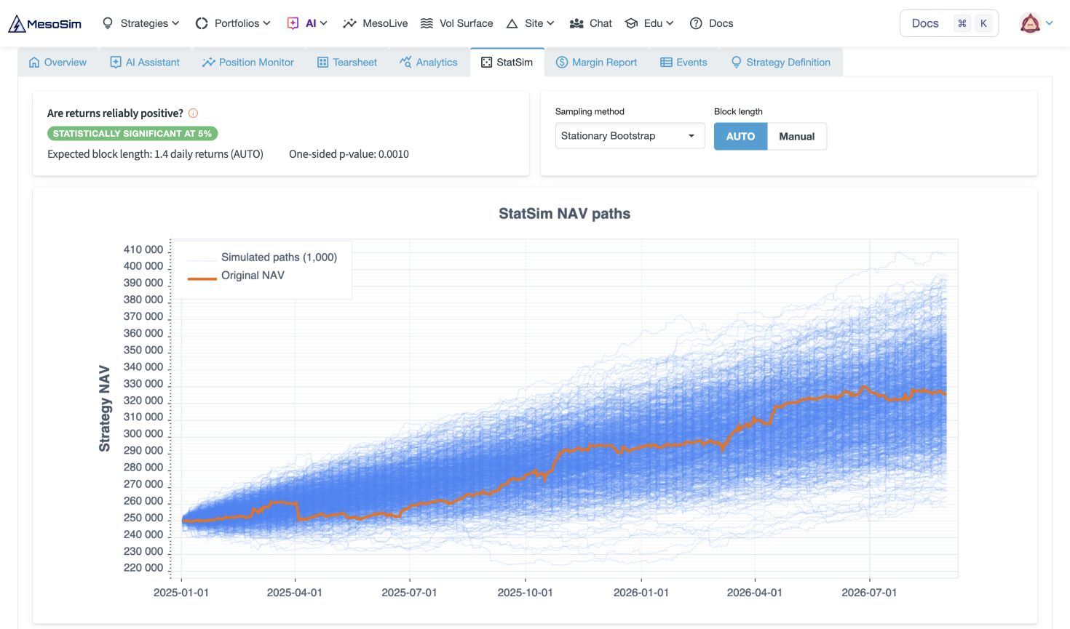The width and height of the screenshot is (1070, 629).
Task: Expand the Edu dropdown menu
Action: point(649,23)
